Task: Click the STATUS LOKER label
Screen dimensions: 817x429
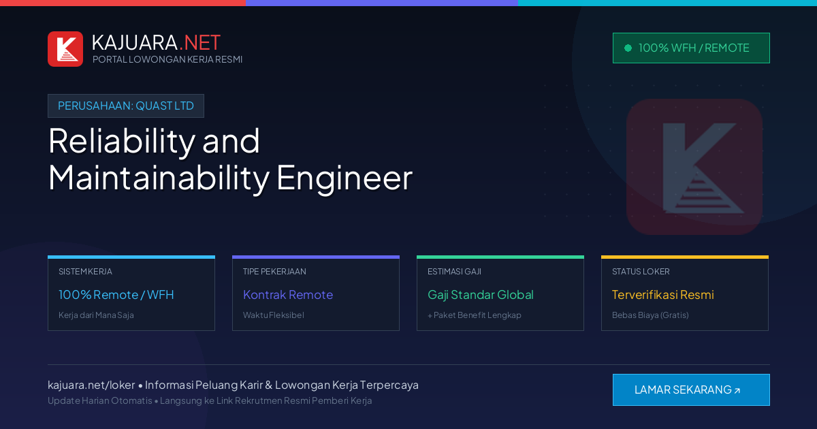Action: click(x=641, y=272)
